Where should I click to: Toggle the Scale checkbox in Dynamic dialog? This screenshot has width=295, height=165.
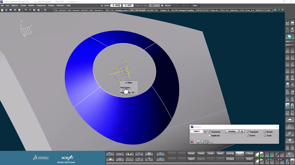pyautogui.click(x=265, y=136)
